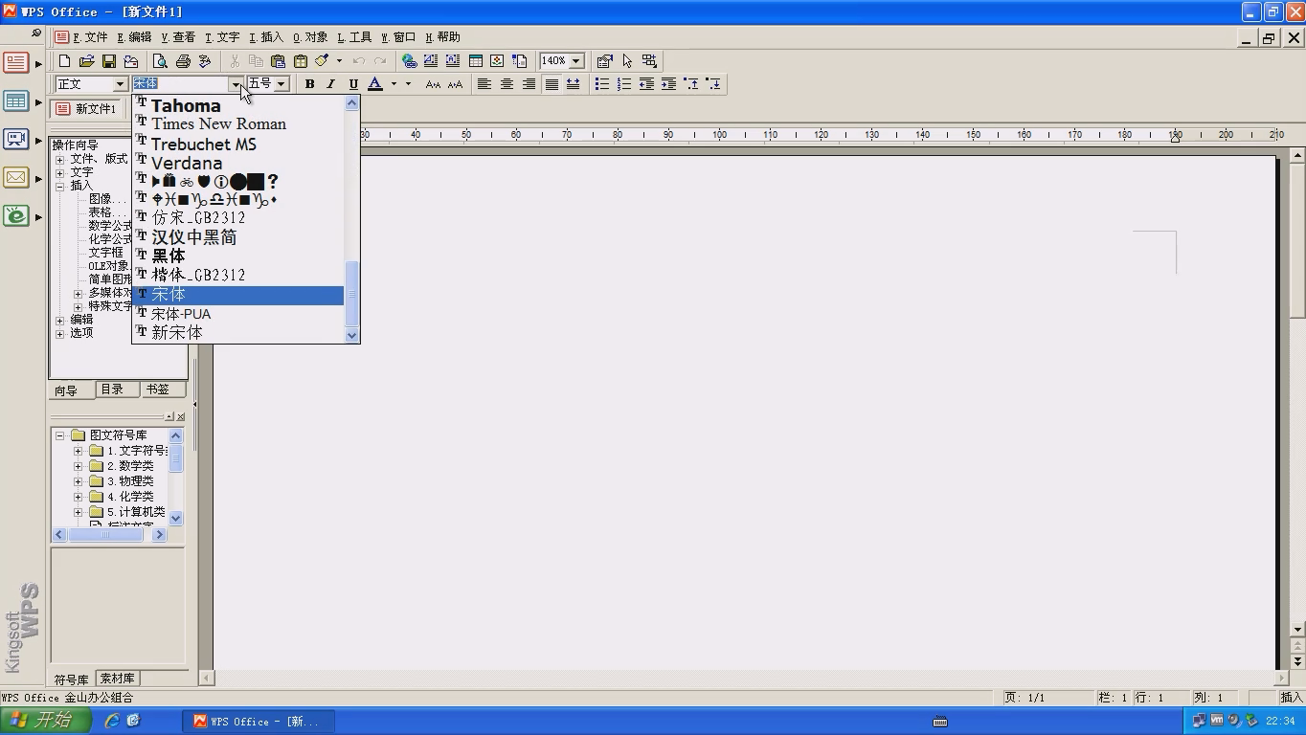The height and width of the screenshot is (735, 1306).
Task: Align paragraph text to the left
Action: [484, 84]
